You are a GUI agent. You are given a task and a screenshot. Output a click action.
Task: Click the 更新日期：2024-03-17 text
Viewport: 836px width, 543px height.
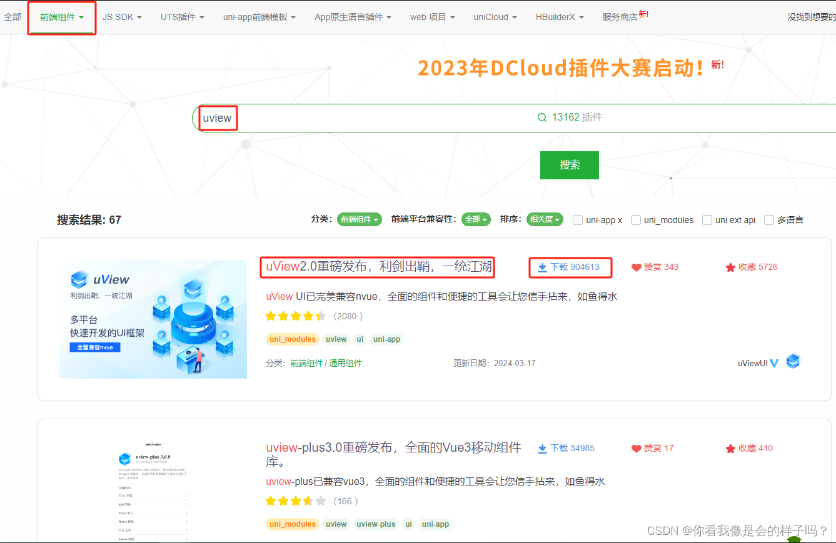tap(494, 363)
